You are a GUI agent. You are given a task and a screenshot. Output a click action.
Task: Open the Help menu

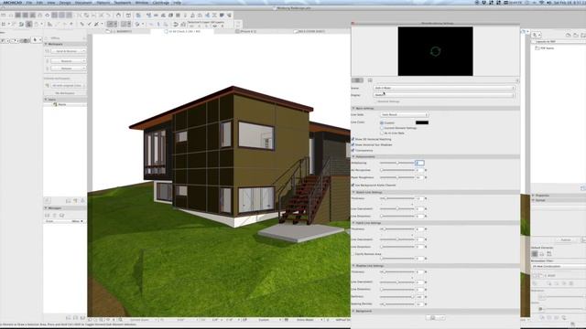coord(177,3)
